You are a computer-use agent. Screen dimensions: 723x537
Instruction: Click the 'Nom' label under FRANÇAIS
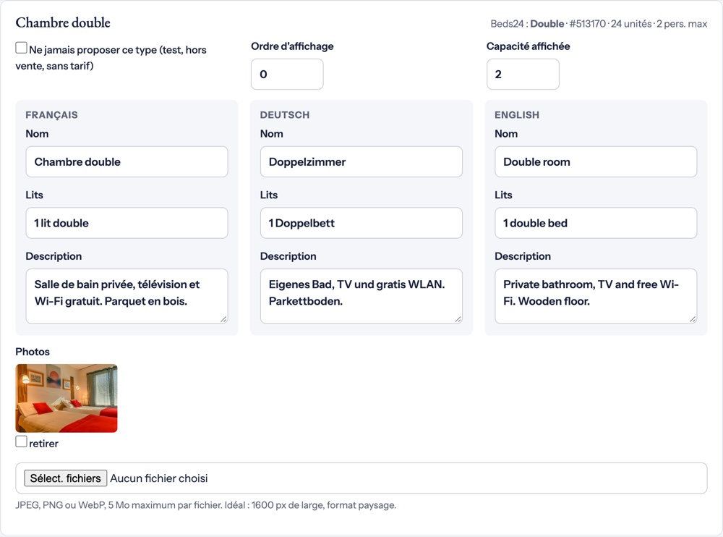coord(37,134)
